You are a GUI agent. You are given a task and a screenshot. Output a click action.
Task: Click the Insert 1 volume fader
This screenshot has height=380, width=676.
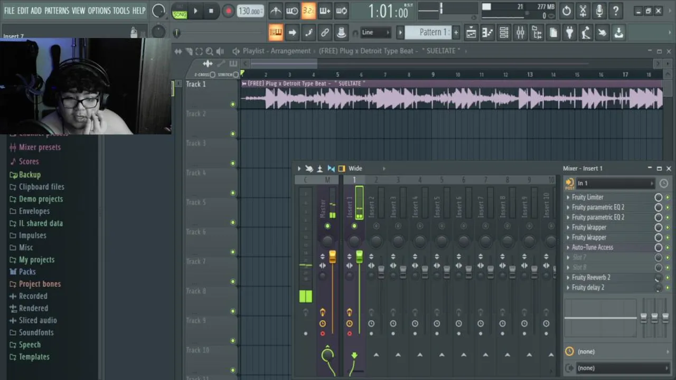pos(359,257)
